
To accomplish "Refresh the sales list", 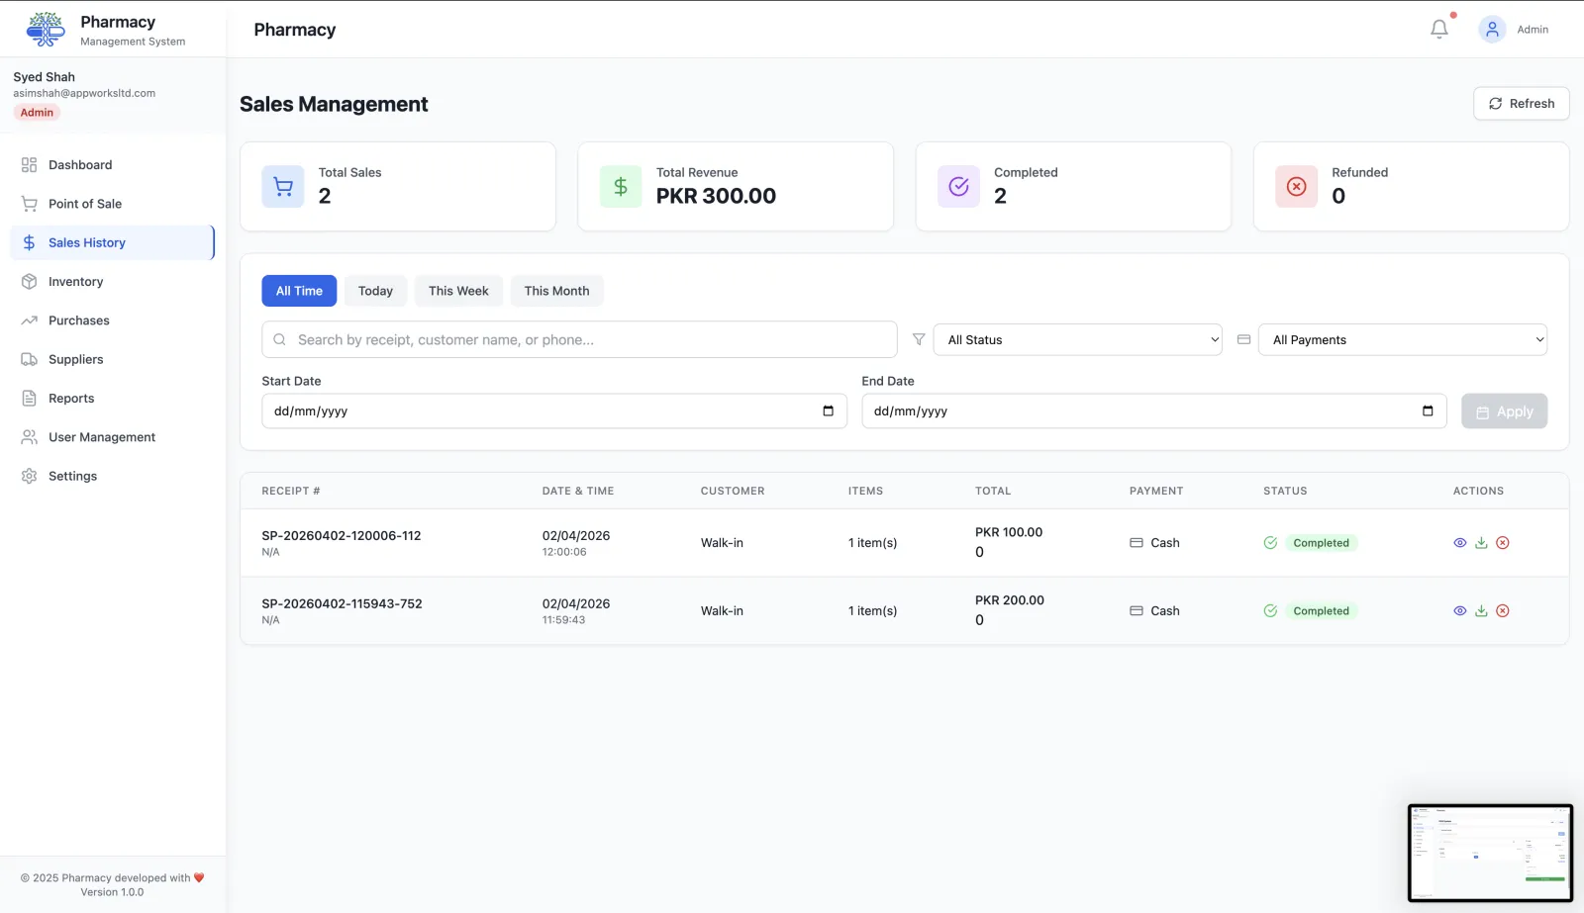I will [x=1522, y=104].
